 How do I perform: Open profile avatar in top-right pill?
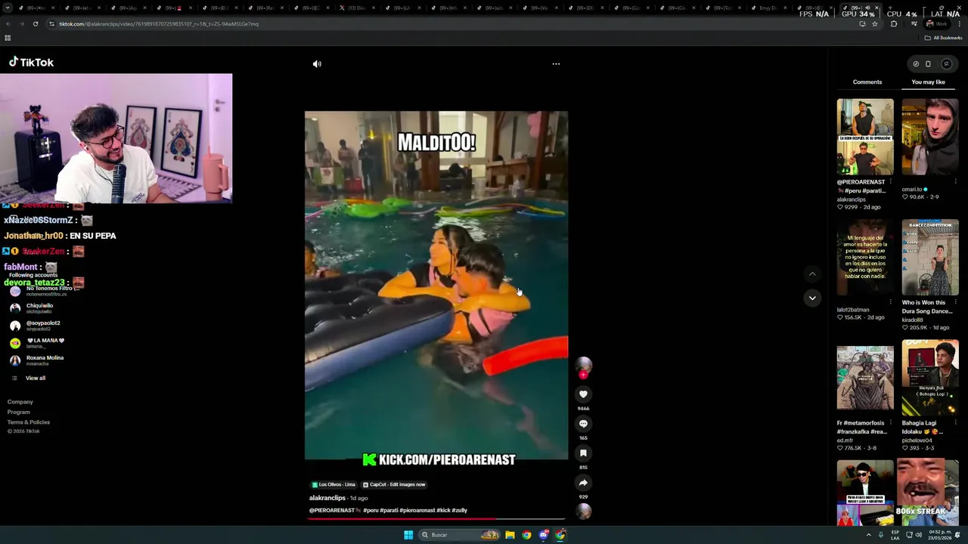[946, 64]
